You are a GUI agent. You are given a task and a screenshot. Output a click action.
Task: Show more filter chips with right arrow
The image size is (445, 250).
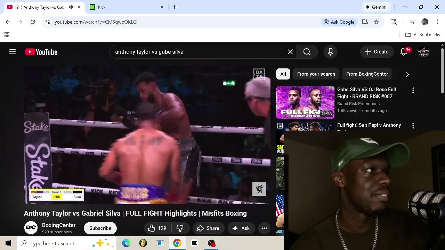click(x=407, y=74)
